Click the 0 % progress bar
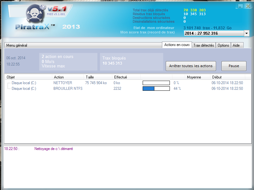Viewport: 254px width, 190px height. click(x=156, y=83)
